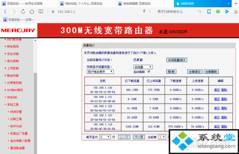This screenshot has height=154, width=239.
Task: Click the 刷新 button
Action: 171,72
